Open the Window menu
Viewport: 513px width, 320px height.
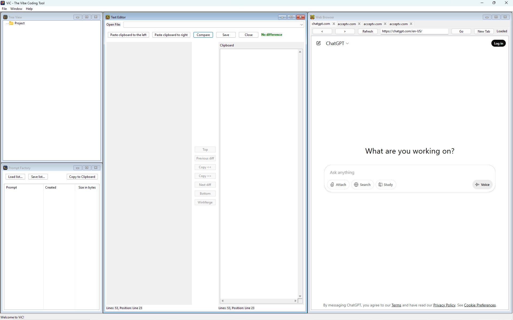(x=16, y=9)
